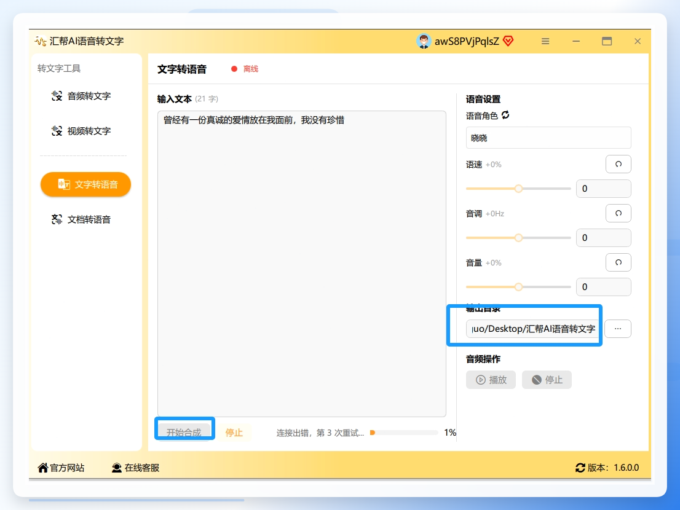This screenshot has height=510, width=680.
Task: Click inside the input text area
Action: click(x=302, y=264)
